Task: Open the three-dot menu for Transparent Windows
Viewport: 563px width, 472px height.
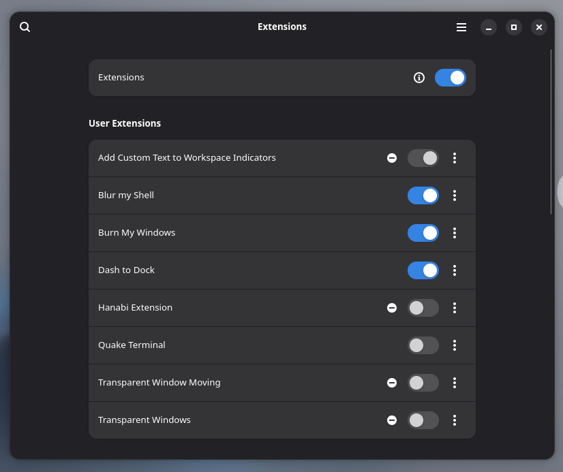Action: [455, 420]
